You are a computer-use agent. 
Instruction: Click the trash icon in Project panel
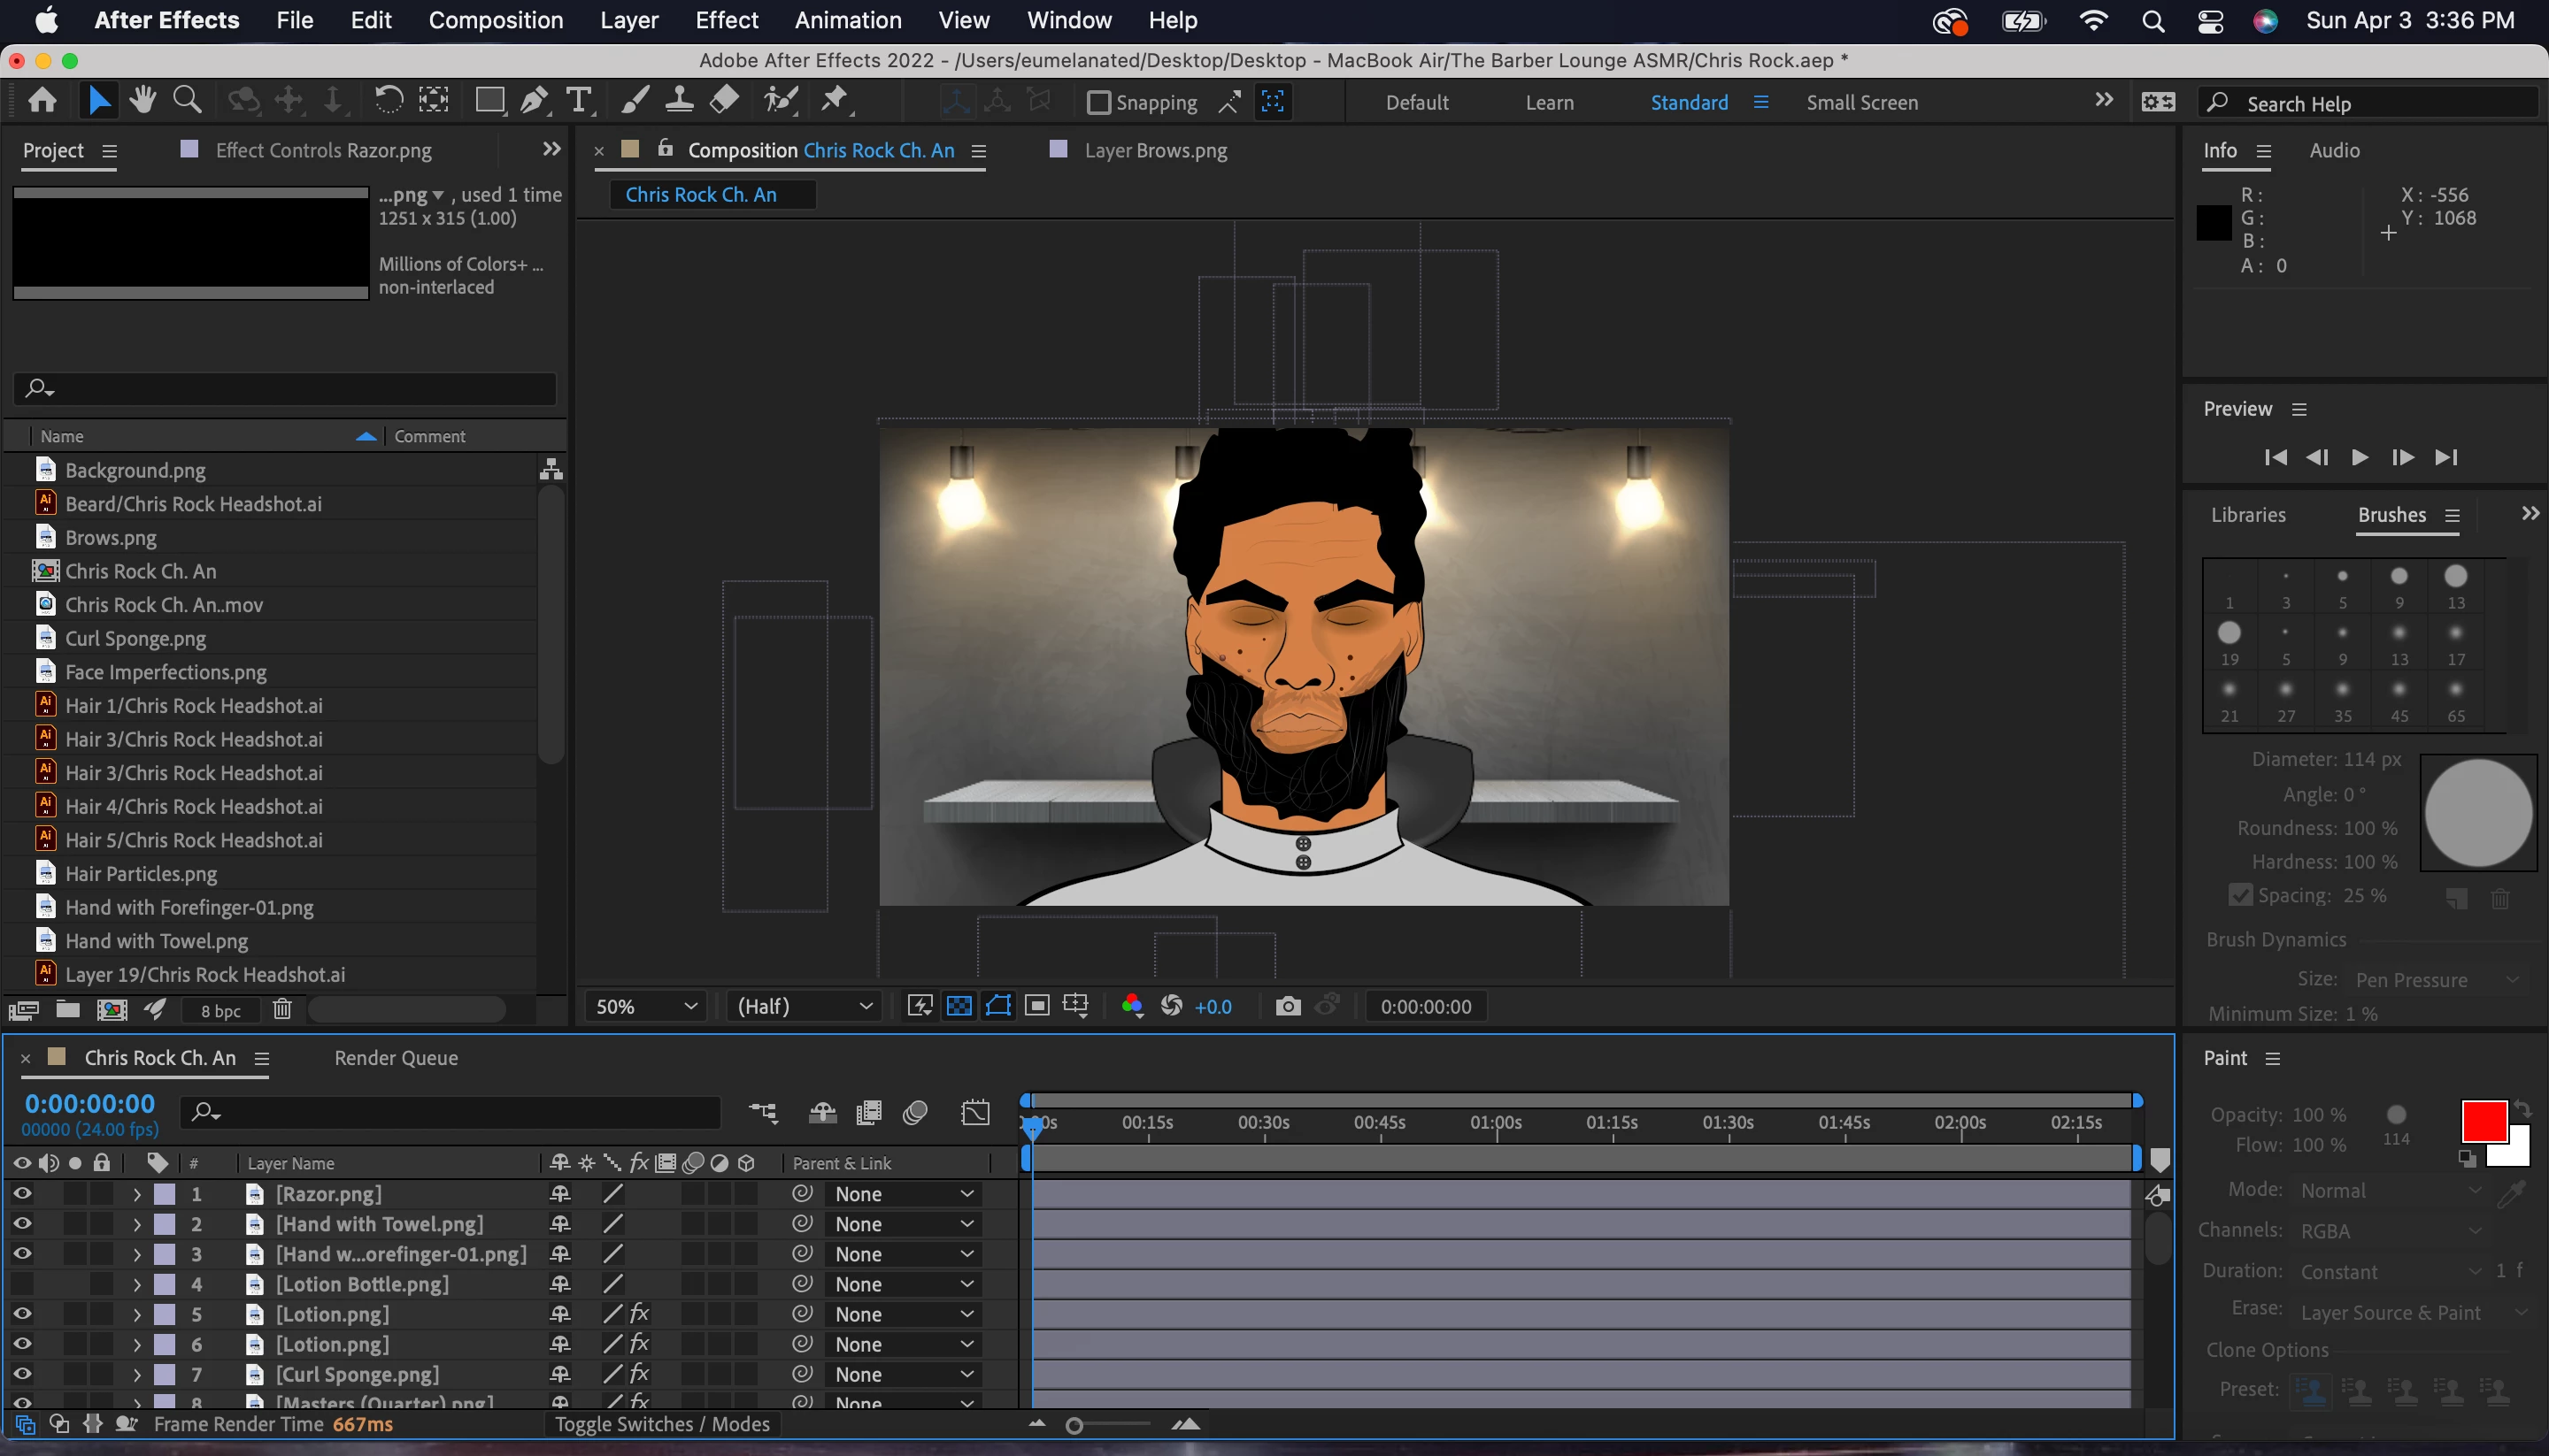[x=282, y=1010]
